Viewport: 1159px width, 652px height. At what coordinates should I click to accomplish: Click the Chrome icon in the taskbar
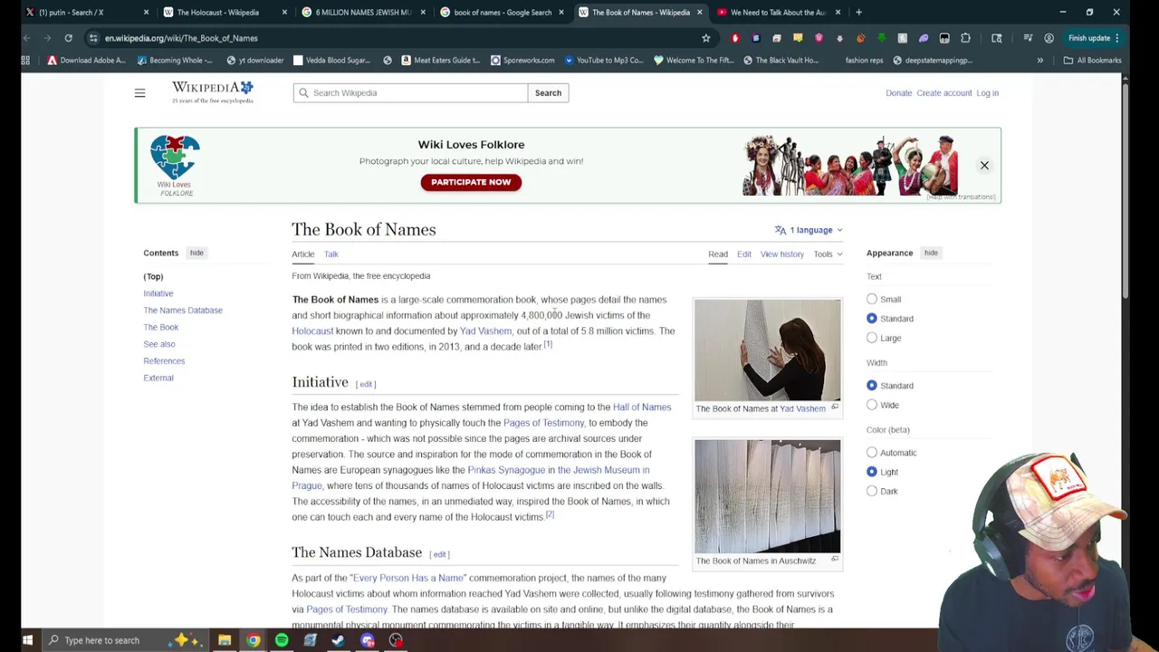[254, 640]
